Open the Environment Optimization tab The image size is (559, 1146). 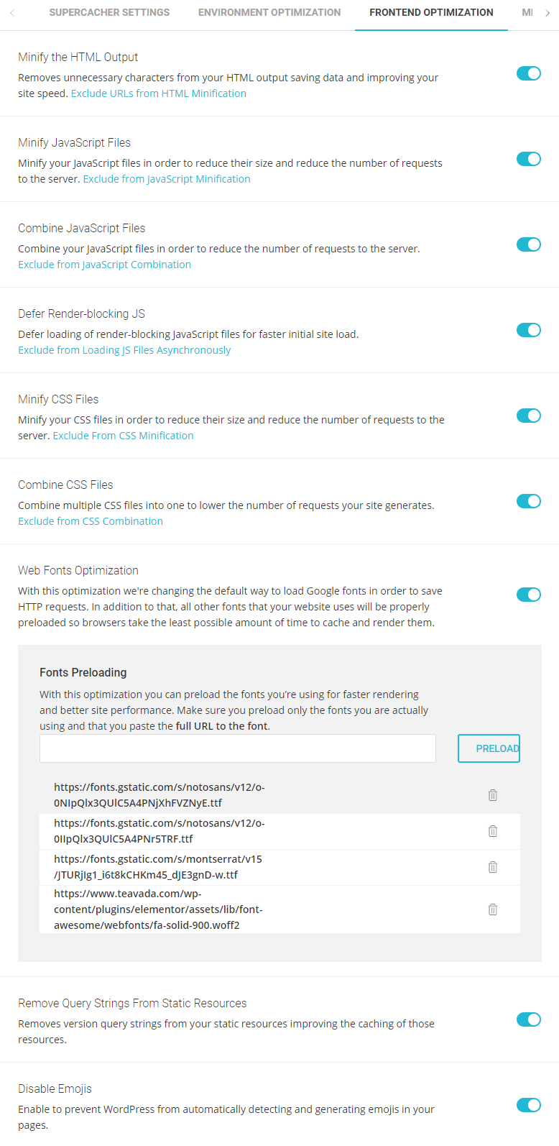click(x=269, y=12)
